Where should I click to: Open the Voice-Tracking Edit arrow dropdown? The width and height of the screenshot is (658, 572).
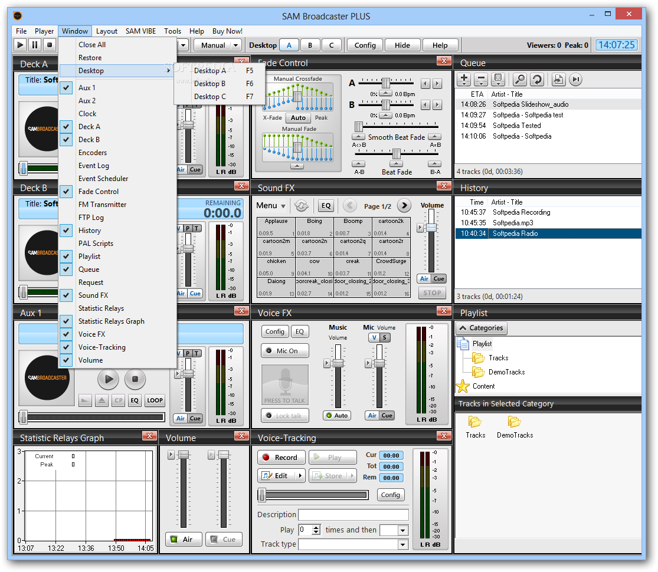coord(300,475)
